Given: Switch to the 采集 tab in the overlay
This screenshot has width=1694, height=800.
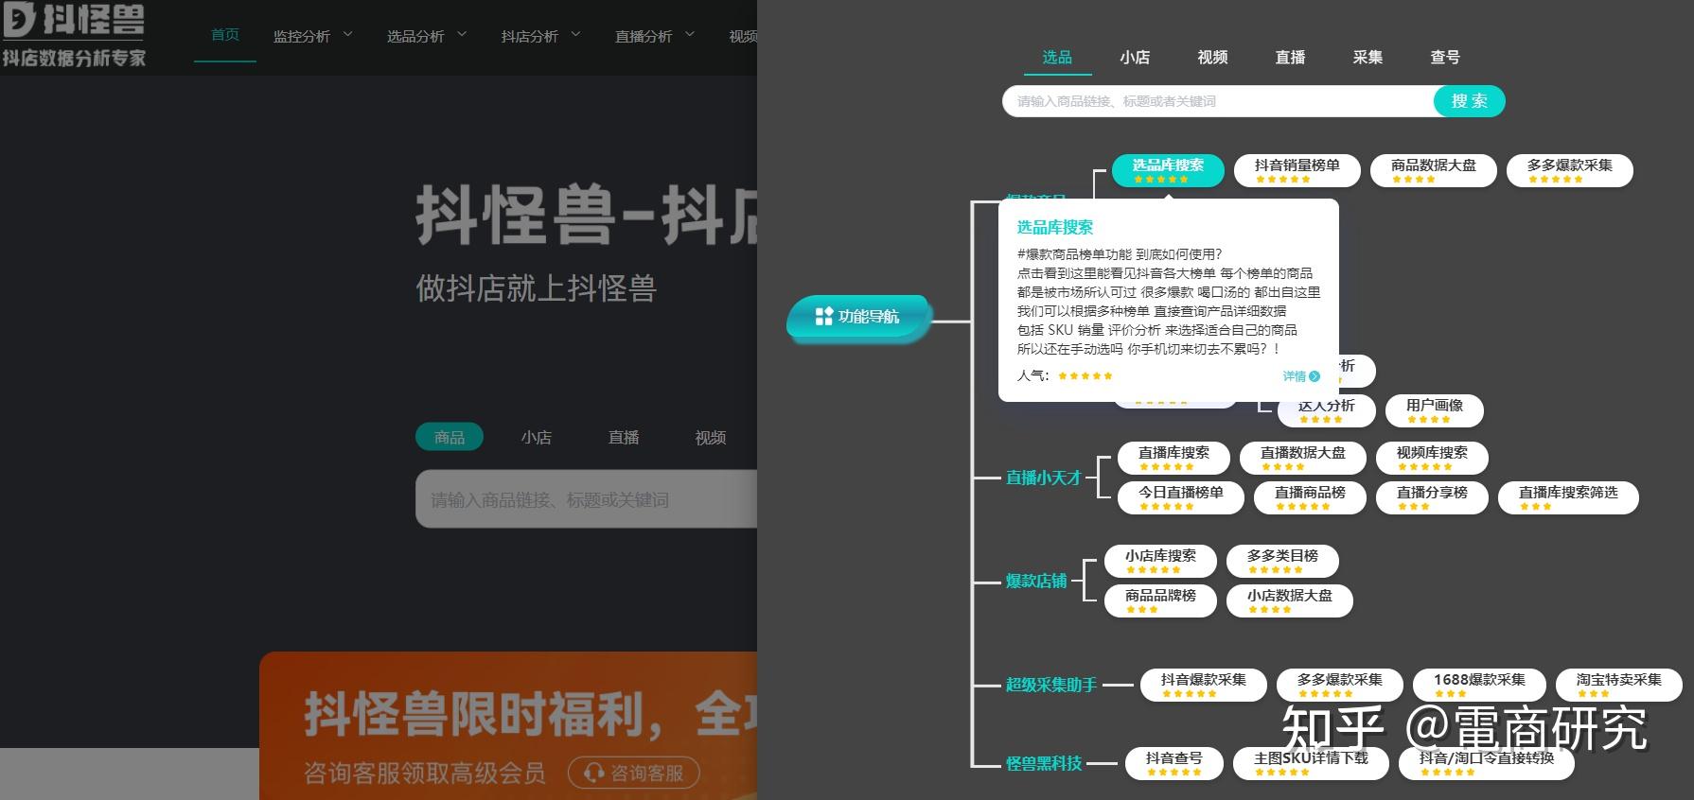Looking at the screenshot, I should click(x=1368, y=58).
